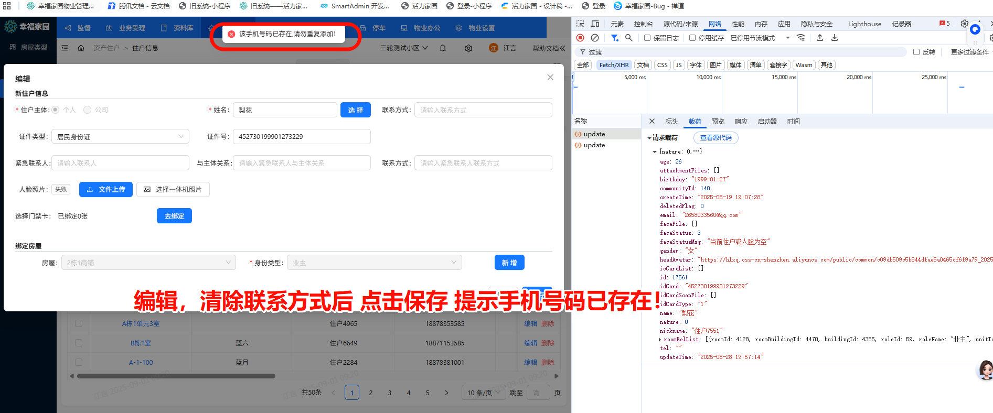Check the row checkbox for B栋1室
Viewport: 993px width, 413px height.
tap(79, 343)
